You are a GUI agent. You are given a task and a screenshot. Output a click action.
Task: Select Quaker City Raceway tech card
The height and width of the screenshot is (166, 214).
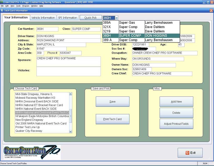tap(42, 131)
